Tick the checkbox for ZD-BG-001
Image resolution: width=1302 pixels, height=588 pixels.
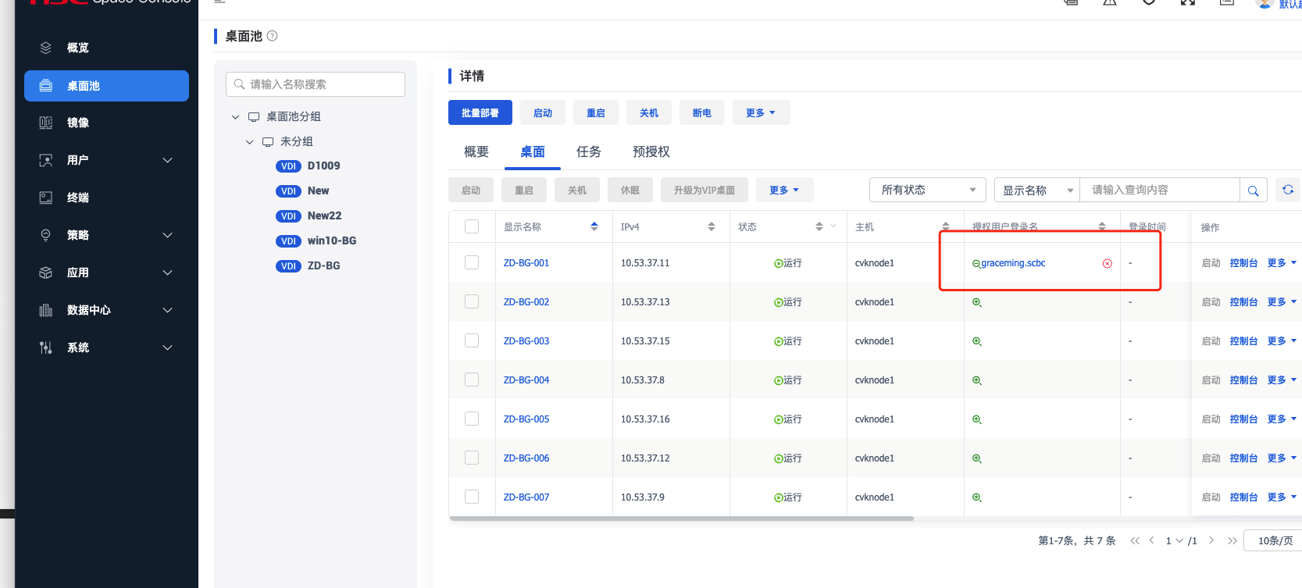pos(472,262)
